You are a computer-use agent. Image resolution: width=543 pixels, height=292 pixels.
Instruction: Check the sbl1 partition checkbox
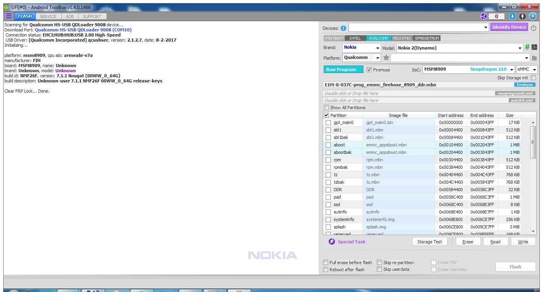328,130
